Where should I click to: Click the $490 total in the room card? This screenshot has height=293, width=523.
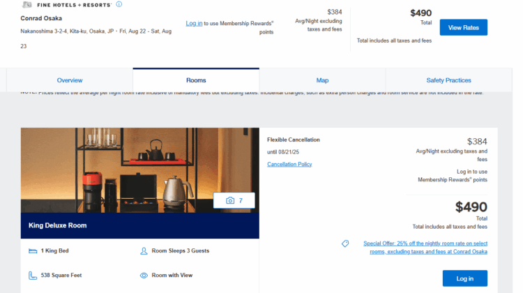click(x=471, y=207)
